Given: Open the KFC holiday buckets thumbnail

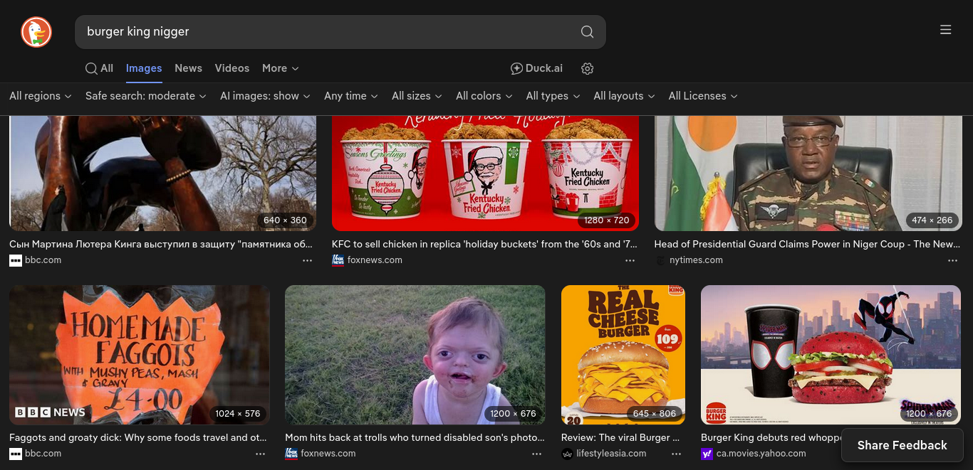Looking at the screenshot, I should (485, 173).
